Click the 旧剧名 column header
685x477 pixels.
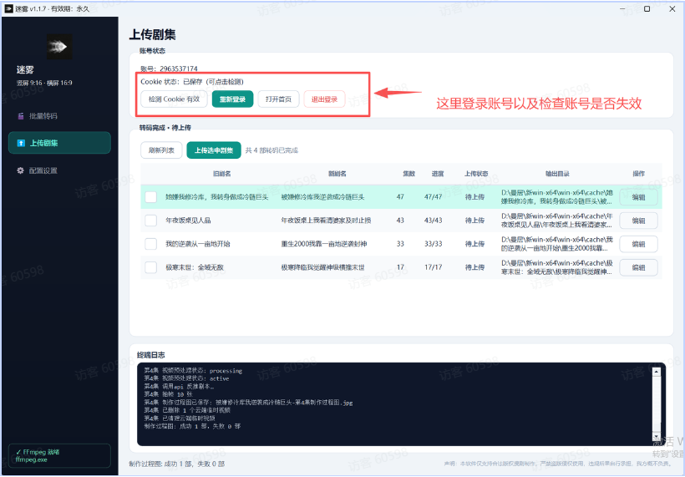point(221,174)
